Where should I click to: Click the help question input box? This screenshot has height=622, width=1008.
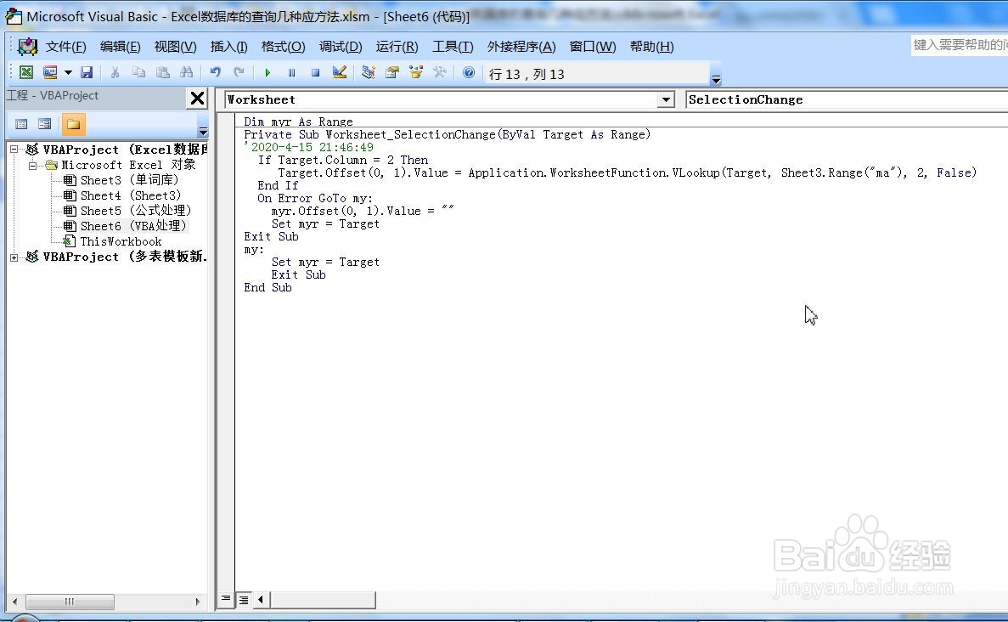[x=959, y=45]
